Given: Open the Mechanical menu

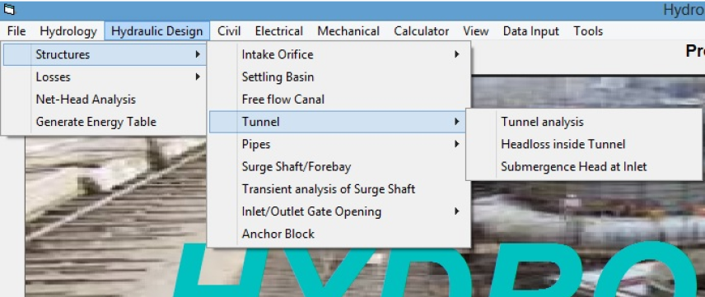Looking at the screenshot, I should [348, 31].
